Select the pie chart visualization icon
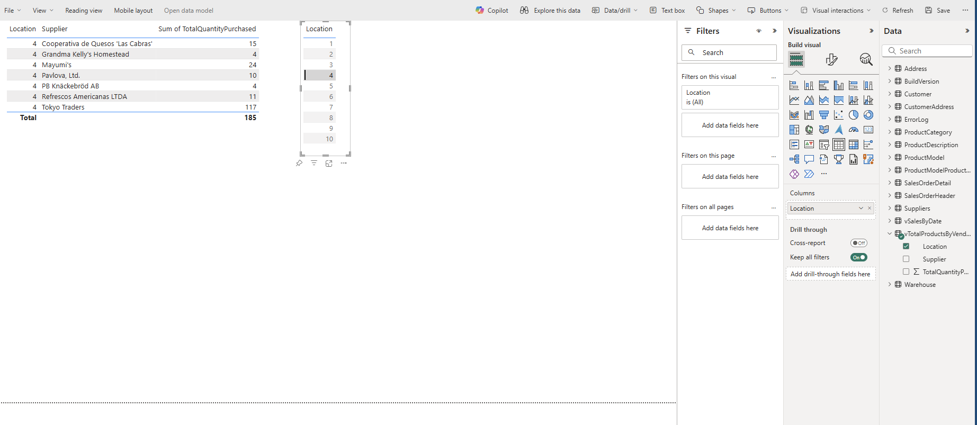Image resolution: width=977 pixels, height=425 pixels. [x=853, y=115]
